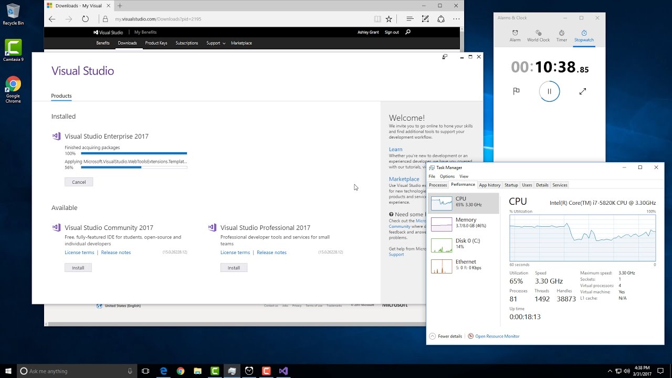Select the Ethernet performance item

coord(464,266)
